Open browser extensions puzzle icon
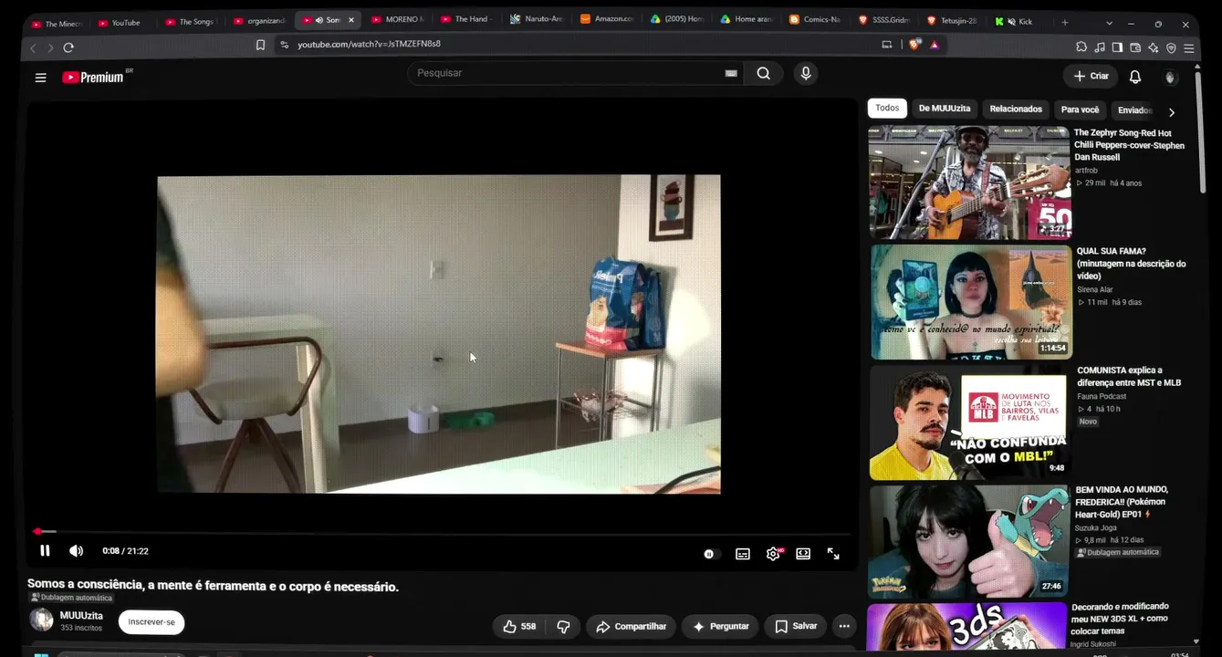This screenshot has width=1222, height=657. [1081, 47]
